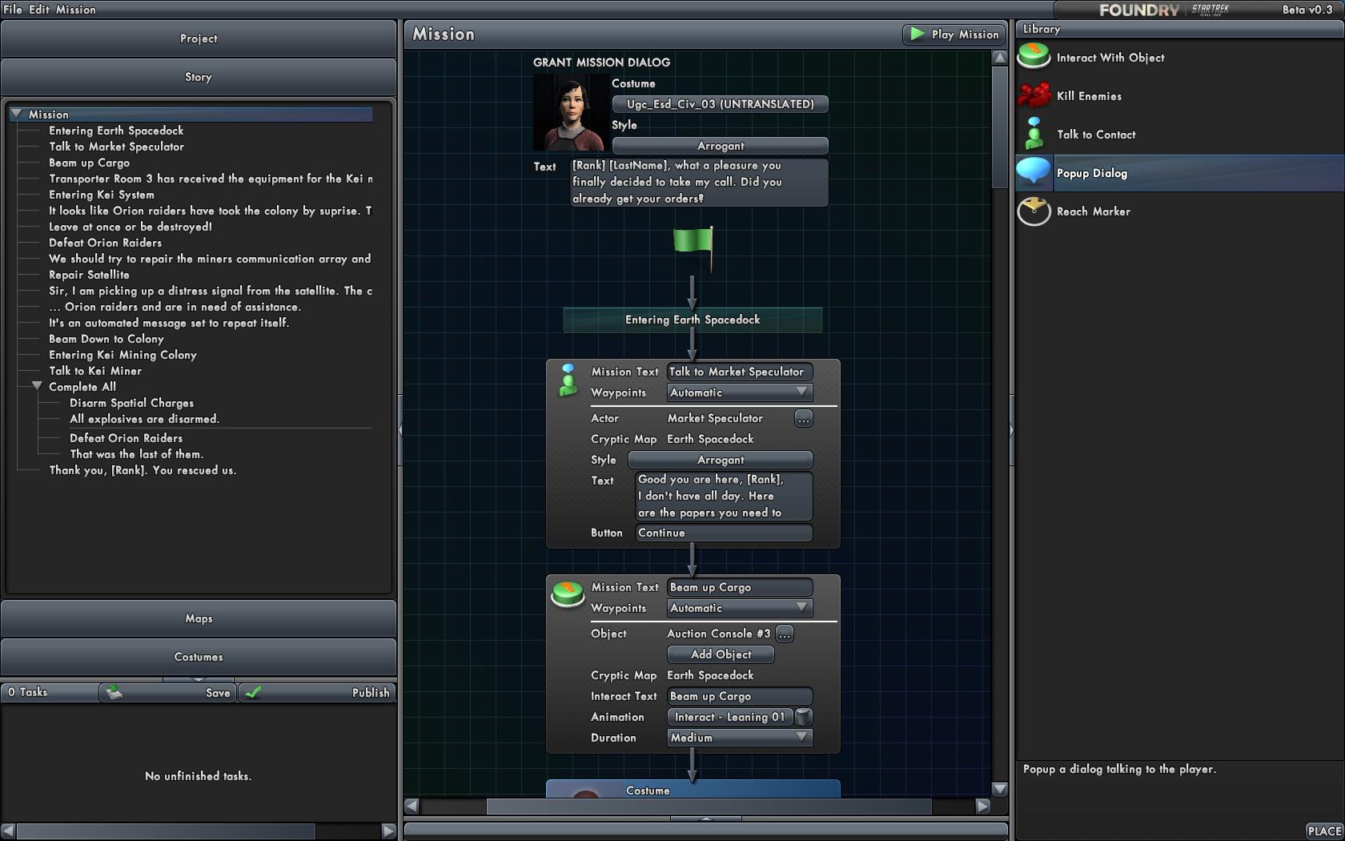Click the Add Object button

[x=721, y=654]
